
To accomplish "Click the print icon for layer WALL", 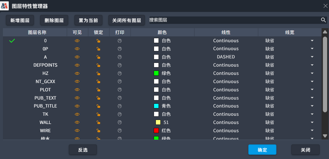I will tap(120, 122).
